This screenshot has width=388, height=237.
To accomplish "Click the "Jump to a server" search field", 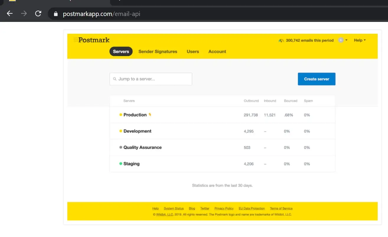I will pyautogui.click(x=151, y=79).
